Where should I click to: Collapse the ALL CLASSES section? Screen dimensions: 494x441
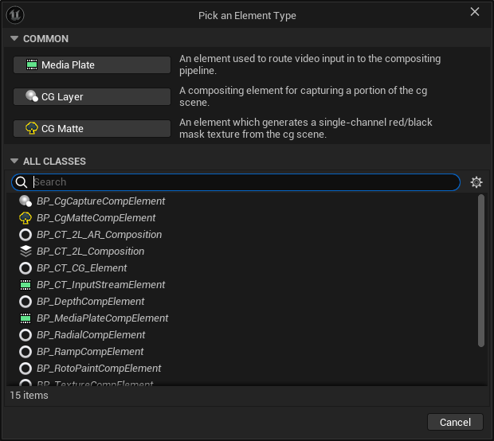(14, 162)
